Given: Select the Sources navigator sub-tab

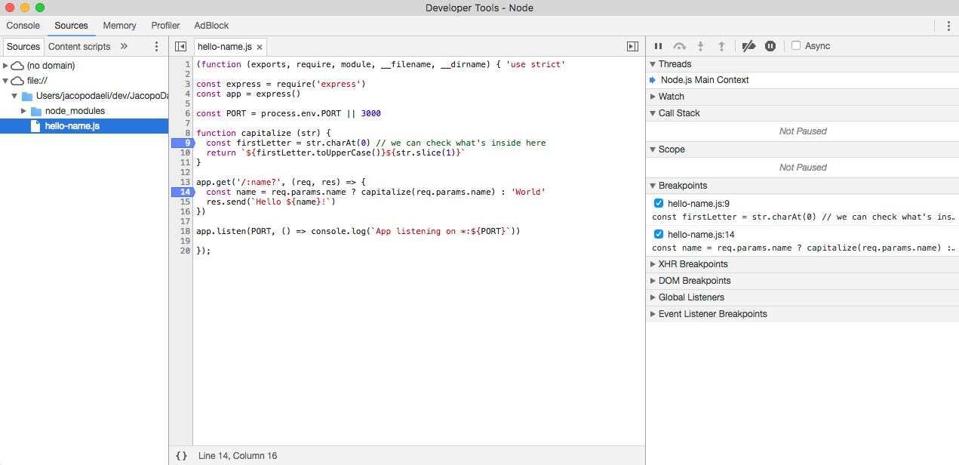Looking at the screenshot, I should tap(23, 46).
